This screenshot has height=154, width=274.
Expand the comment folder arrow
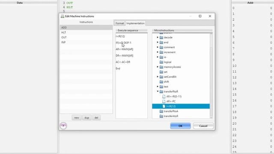click(x=158, y=47)
